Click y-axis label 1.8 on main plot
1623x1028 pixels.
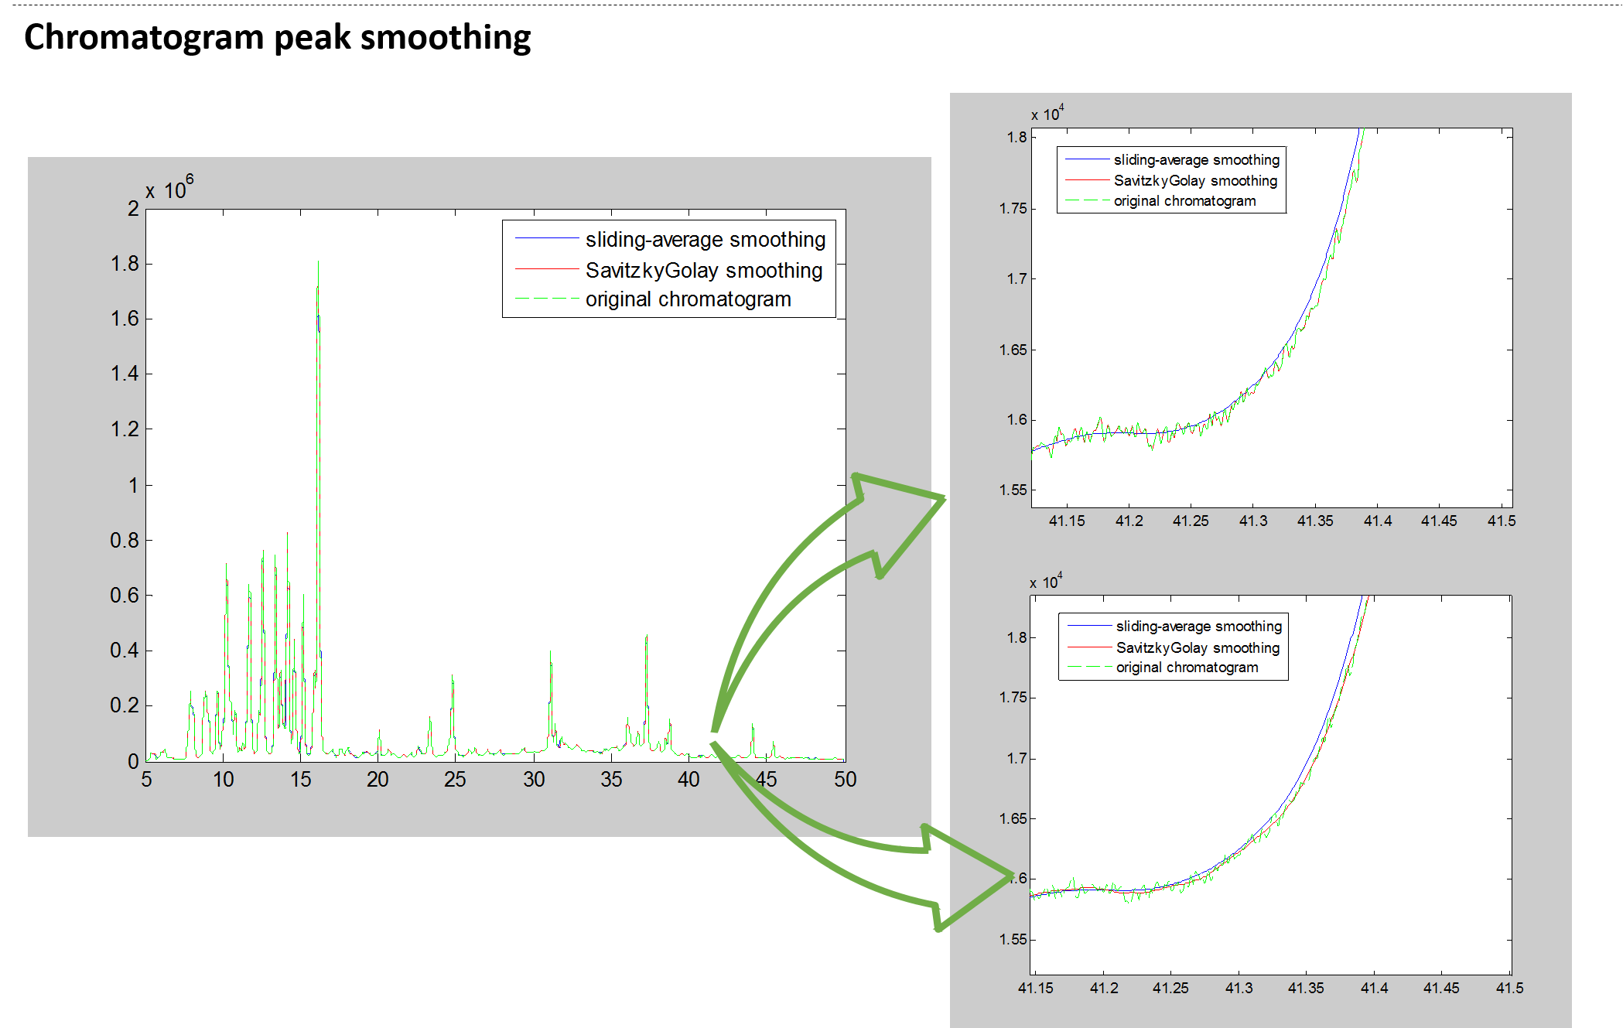pos(125,264)
